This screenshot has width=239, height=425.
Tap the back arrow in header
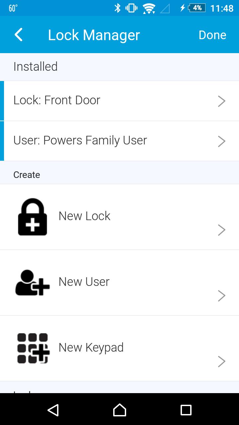[x=19, y=35]
